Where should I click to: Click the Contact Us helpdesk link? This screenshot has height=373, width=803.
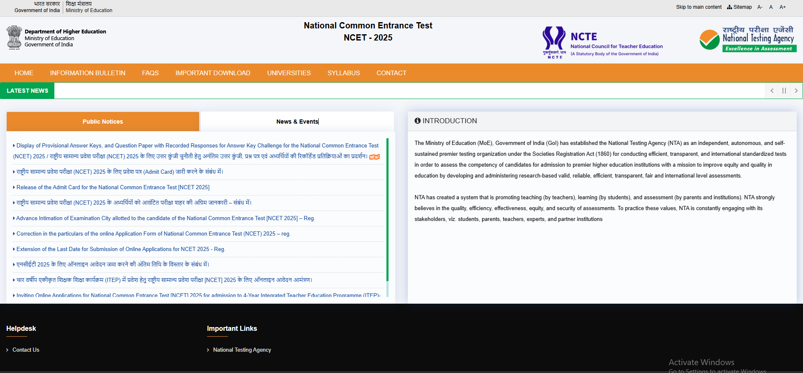pyautogui.click(x=26, y=350)
